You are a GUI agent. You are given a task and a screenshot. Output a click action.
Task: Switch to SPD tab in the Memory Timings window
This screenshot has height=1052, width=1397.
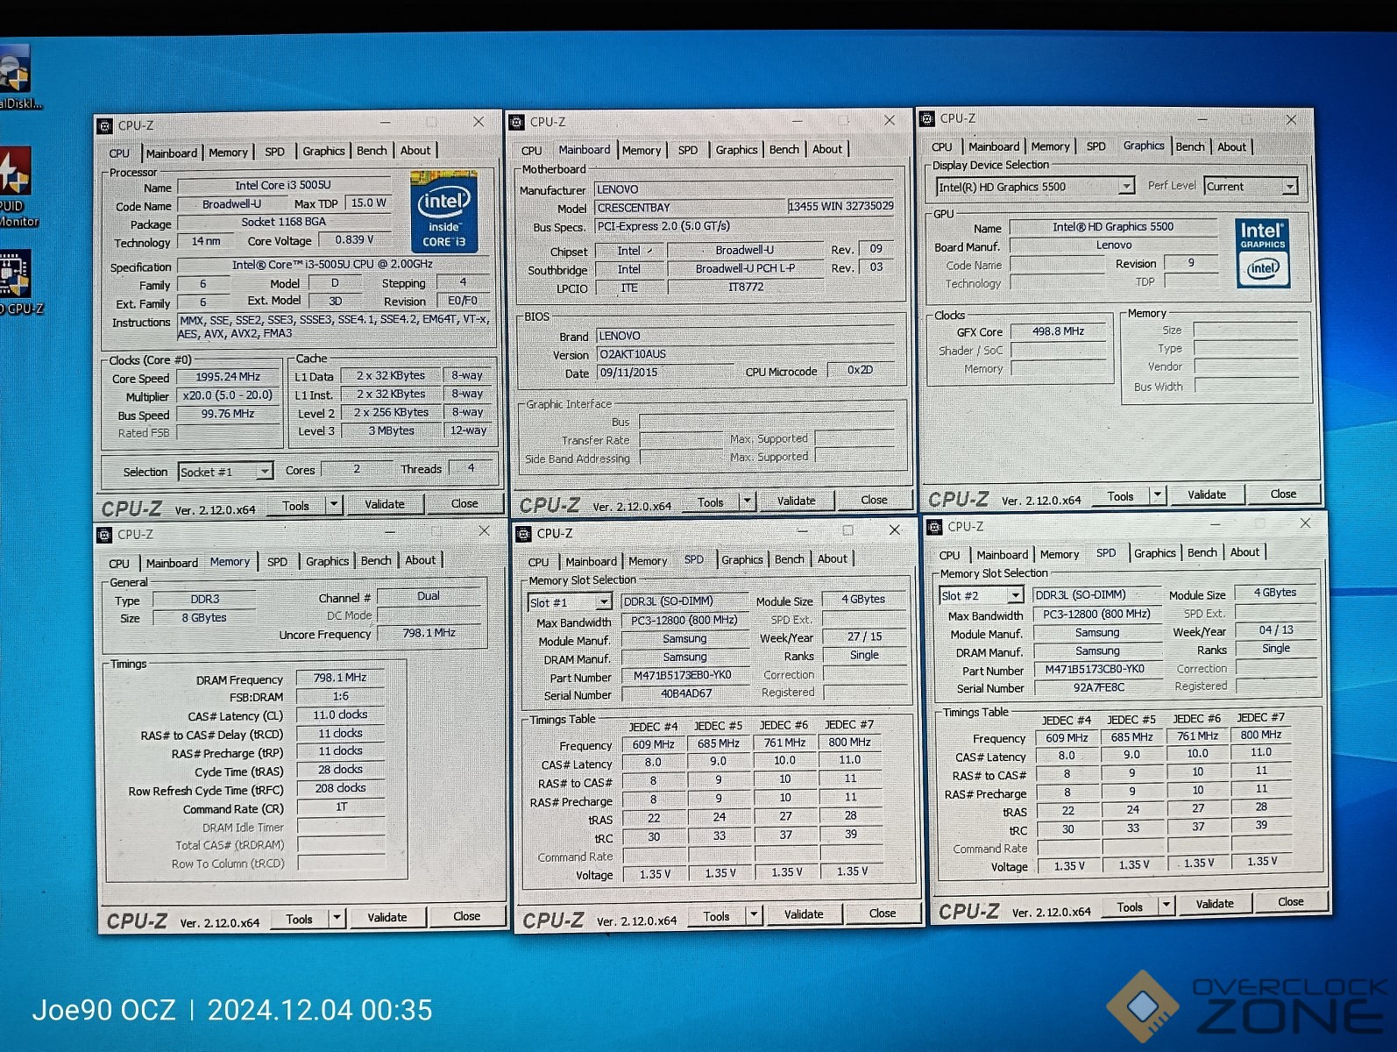(277, 562)
